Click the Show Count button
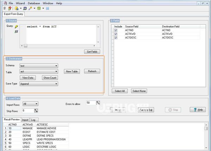Screen dimensions: 211x151 point(50,78)
